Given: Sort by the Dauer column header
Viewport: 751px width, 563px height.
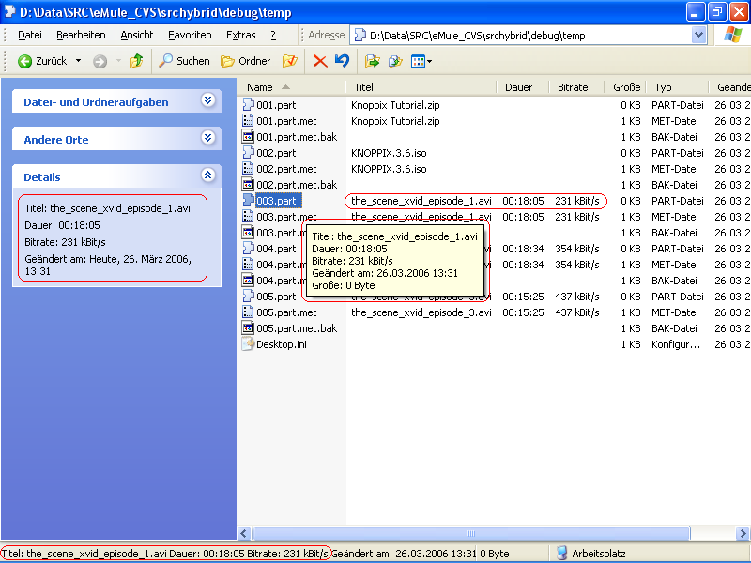Looking at the screenshot, I should 518,87.
